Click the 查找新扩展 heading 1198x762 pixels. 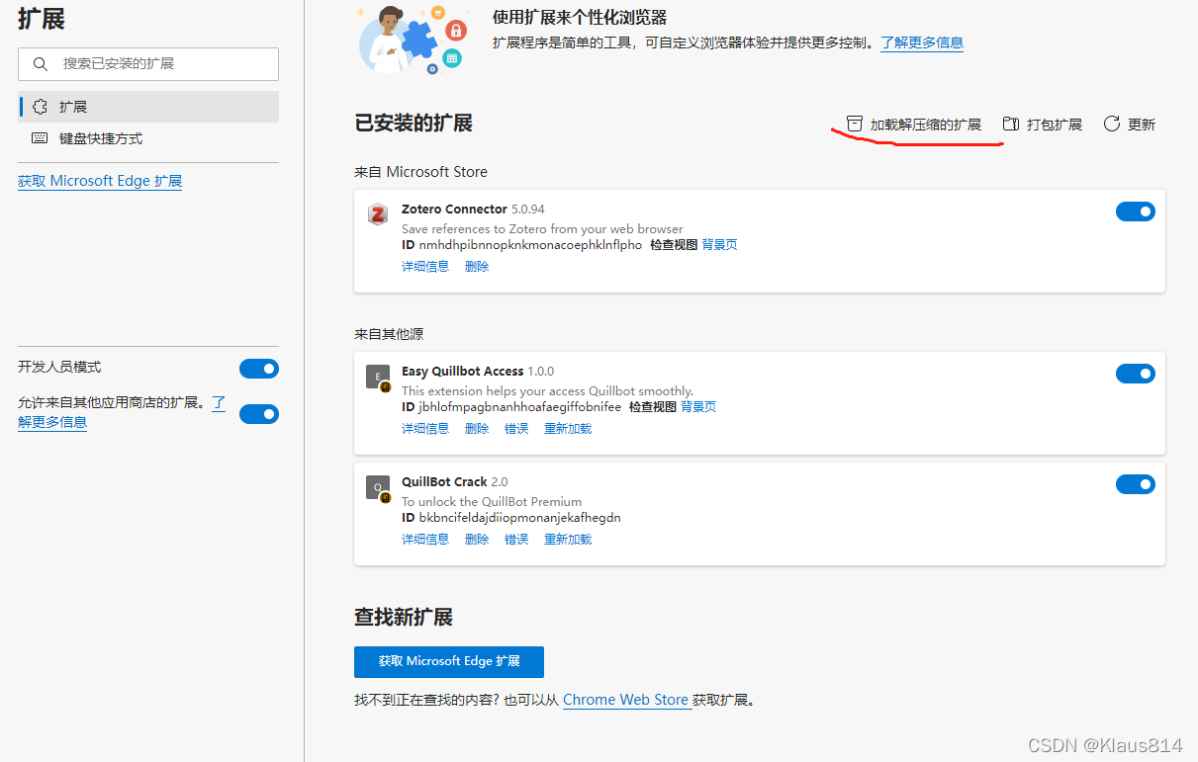[404, 618]
